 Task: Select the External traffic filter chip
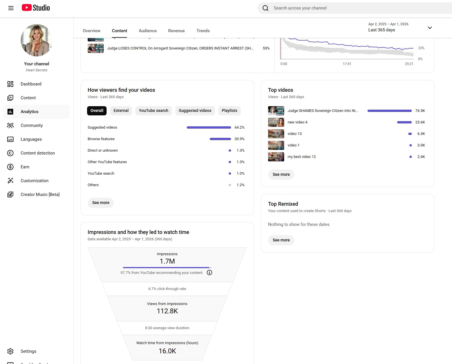[121, 111]
